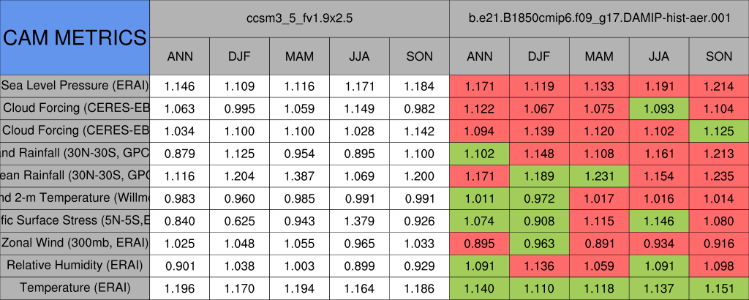The height and width of the screenshot is (300, 749).
Task: Open the Sea Level Pressure (ERAI) row label
Action: pos(75,86)
